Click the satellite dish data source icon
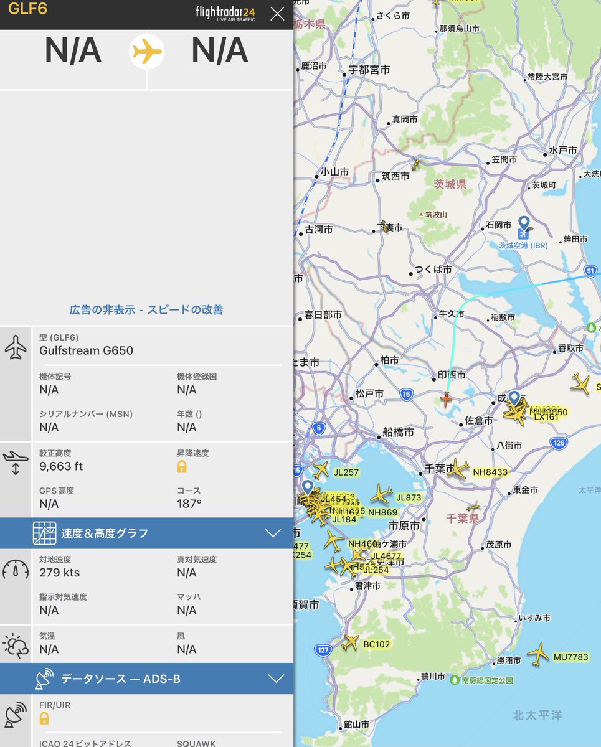601x747 pixels. pos(44,679)
